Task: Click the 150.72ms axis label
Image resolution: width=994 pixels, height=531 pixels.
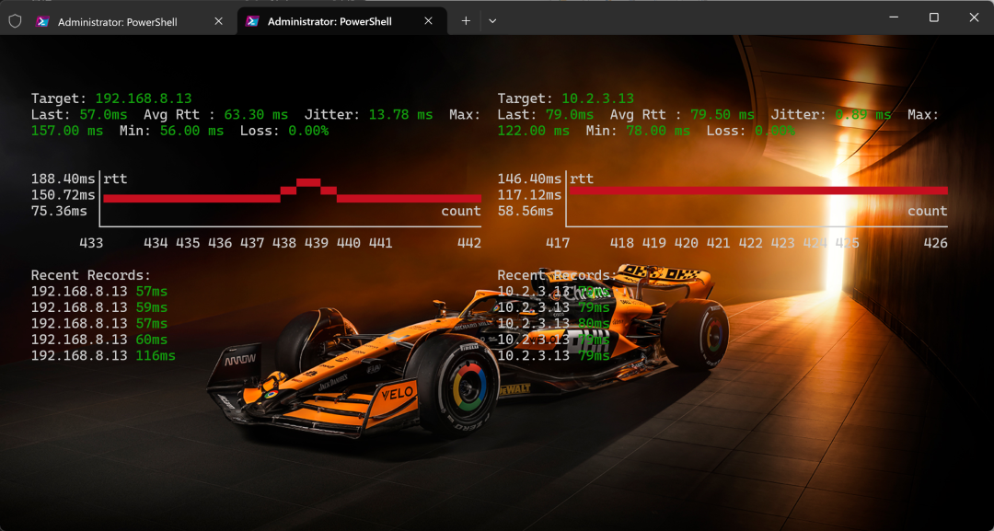Action: [64, 195]
